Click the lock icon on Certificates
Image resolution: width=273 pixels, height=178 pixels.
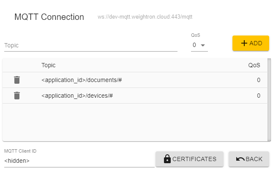point(167,159)
